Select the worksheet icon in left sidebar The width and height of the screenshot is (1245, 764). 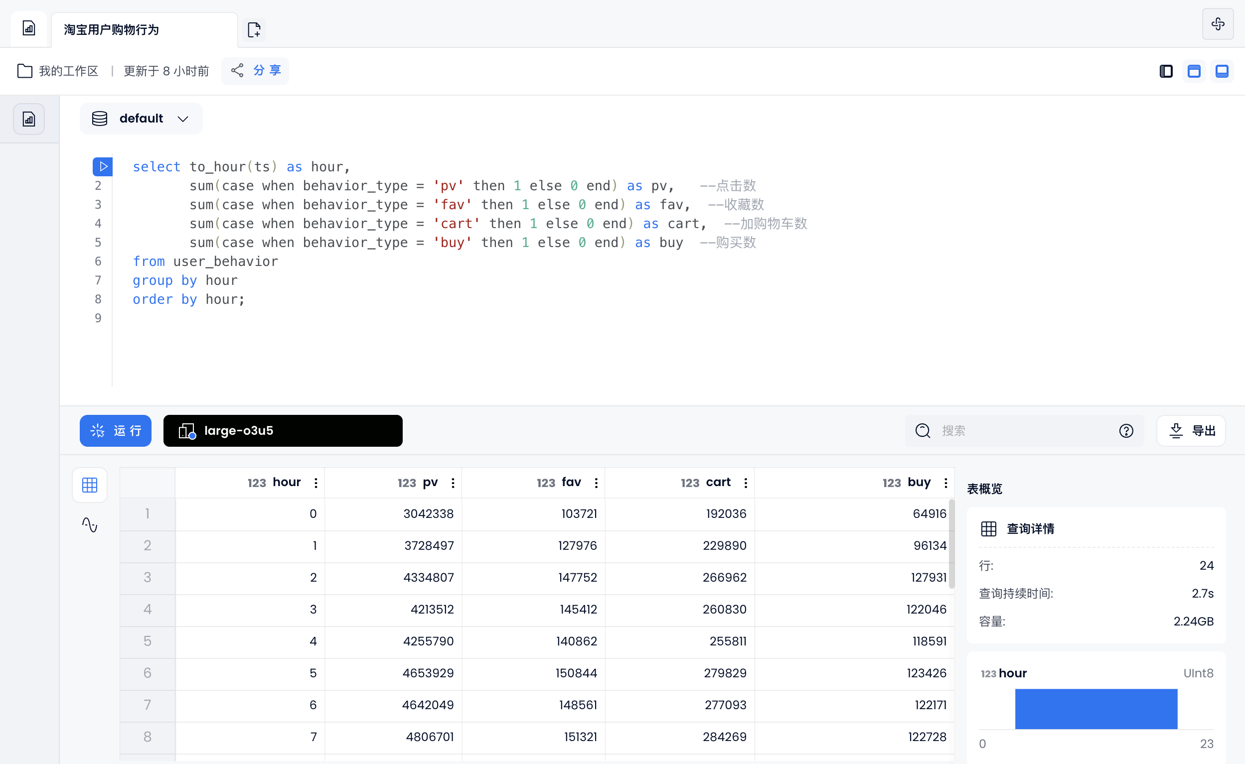click(29, 119)
